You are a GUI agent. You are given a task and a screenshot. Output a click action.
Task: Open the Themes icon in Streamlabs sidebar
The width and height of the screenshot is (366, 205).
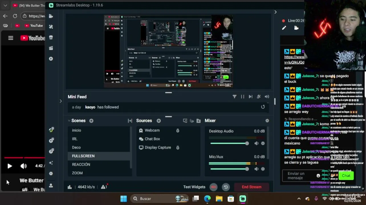point(51,27)
